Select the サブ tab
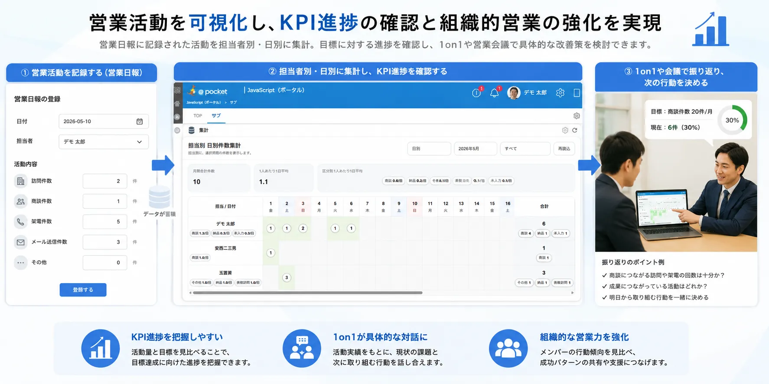 tap(216, 116)
